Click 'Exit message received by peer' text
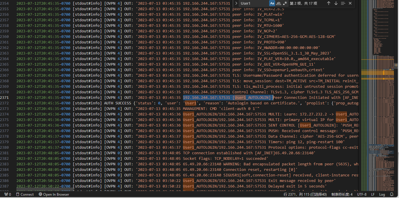The image size is (399, 198). [301, 181]
